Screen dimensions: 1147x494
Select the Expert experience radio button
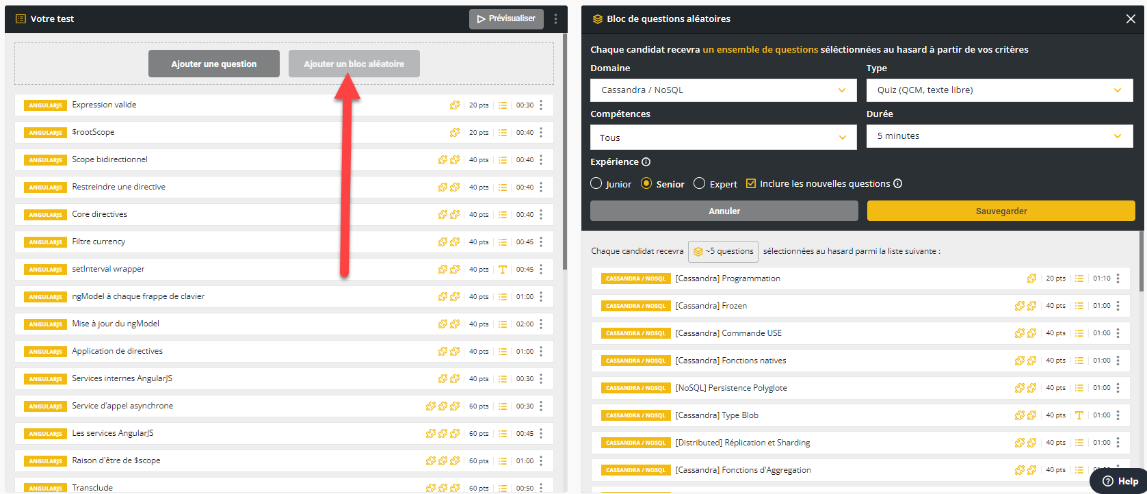tap(699, 184)
